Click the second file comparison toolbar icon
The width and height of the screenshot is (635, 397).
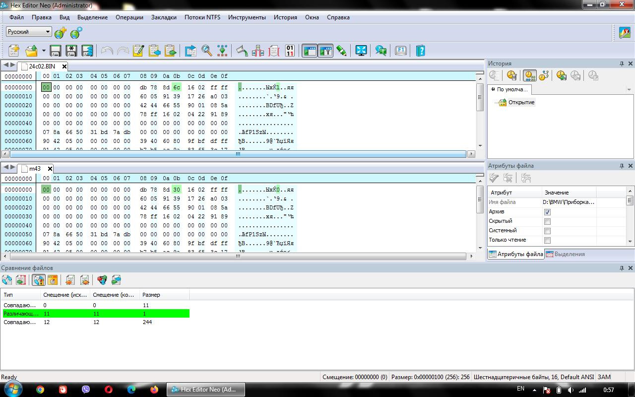point(21,280)
